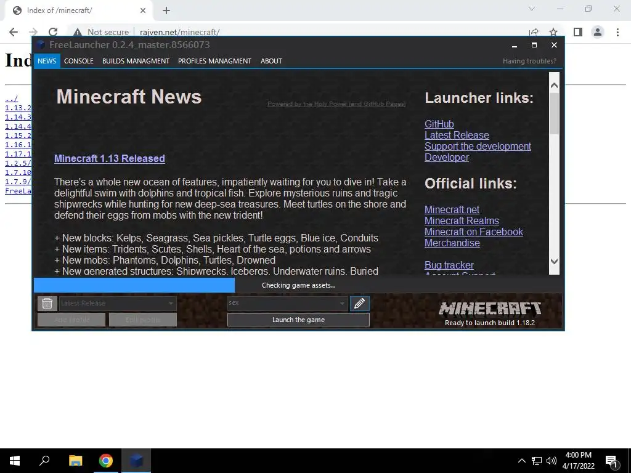The width and height of the screenshot is (631, 473).
Task: Click the news scrollbar down arrow
Action: coord(554,261)
